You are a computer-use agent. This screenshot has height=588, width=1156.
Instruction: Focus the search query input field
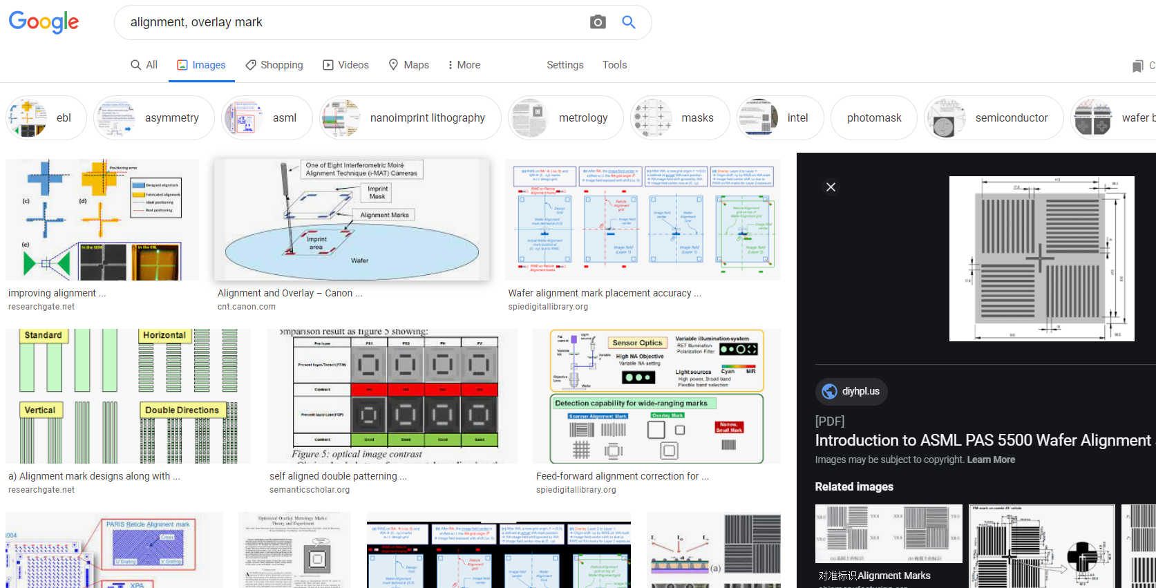click(352, 22)
